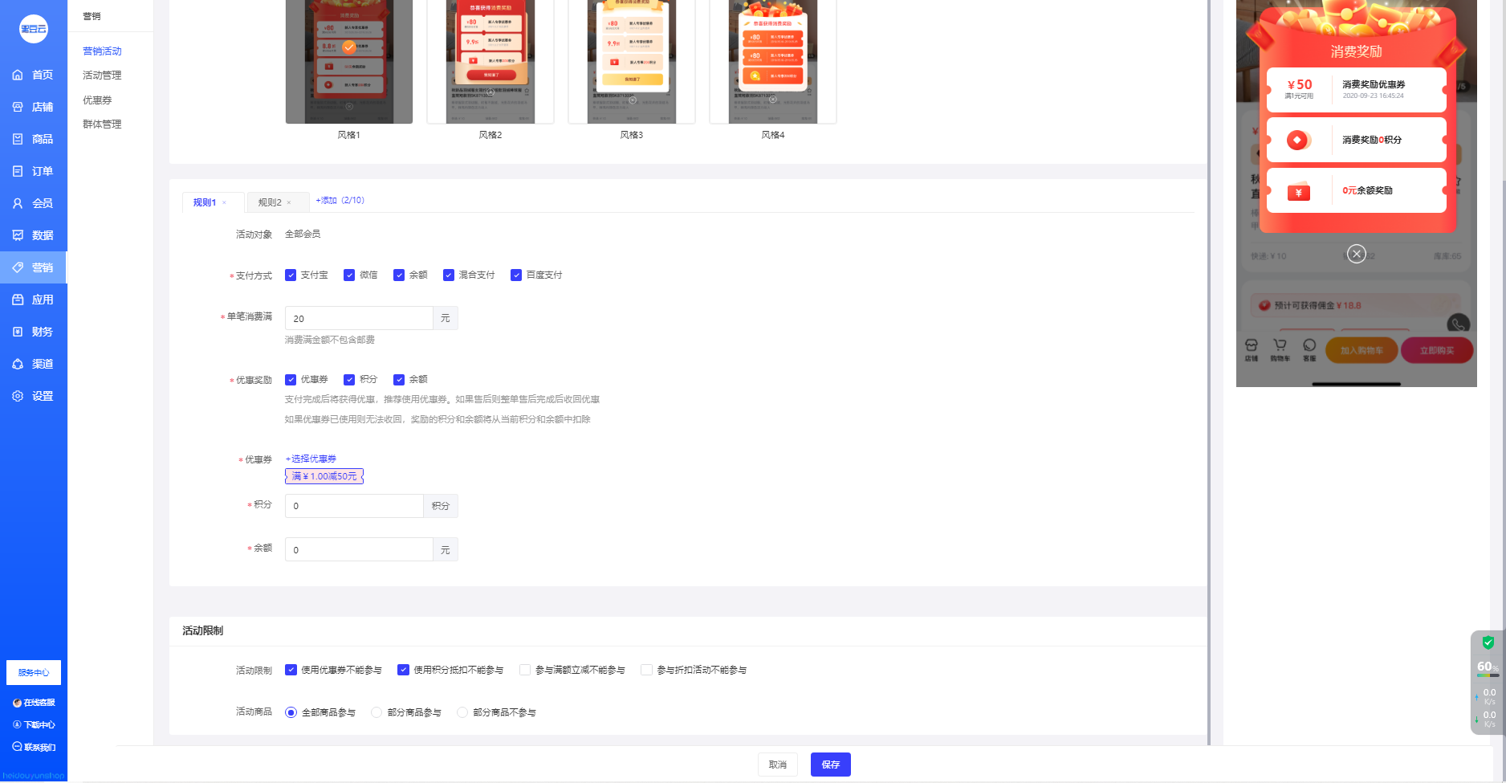Click the green security shield widget icon
This screenshot has width=1506, height=783.
[1488, 642]
